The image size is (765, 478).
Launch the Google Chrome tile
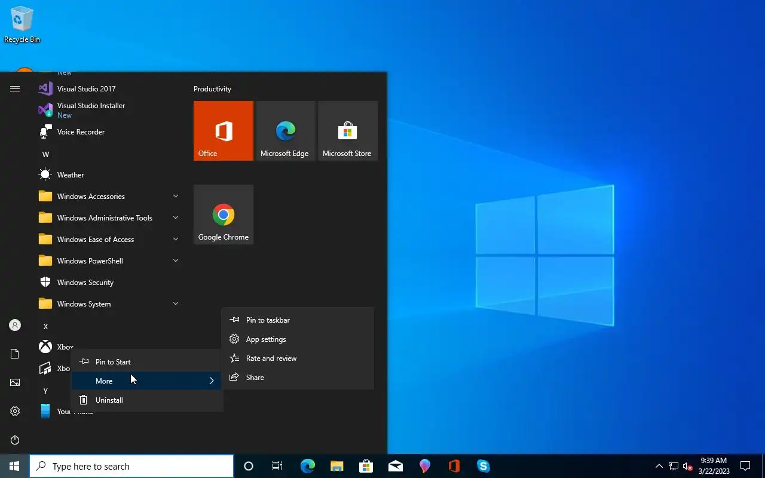(x=224, y=215)
